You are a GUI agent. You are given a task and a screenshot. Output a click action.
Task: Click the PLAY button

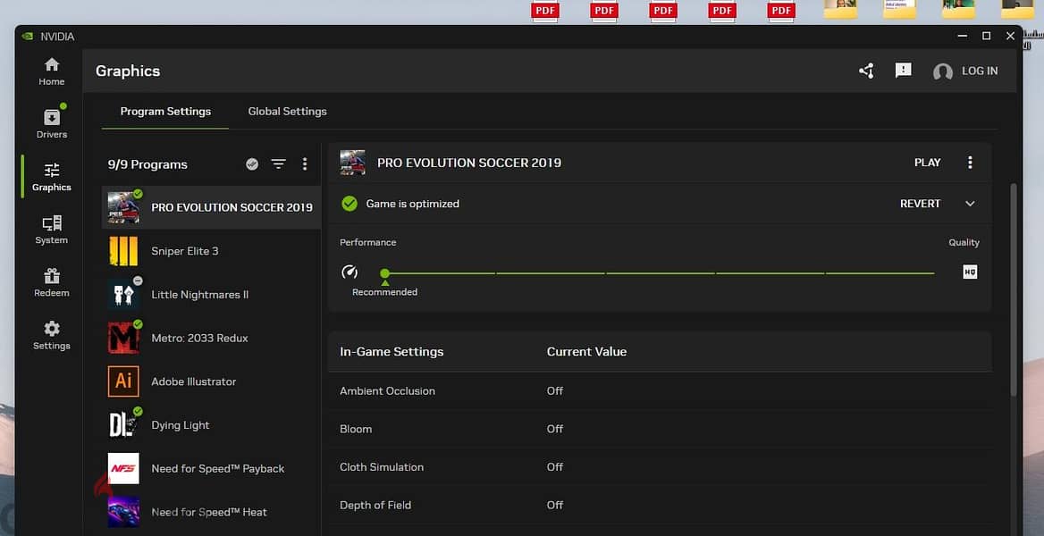pos(928,163)
